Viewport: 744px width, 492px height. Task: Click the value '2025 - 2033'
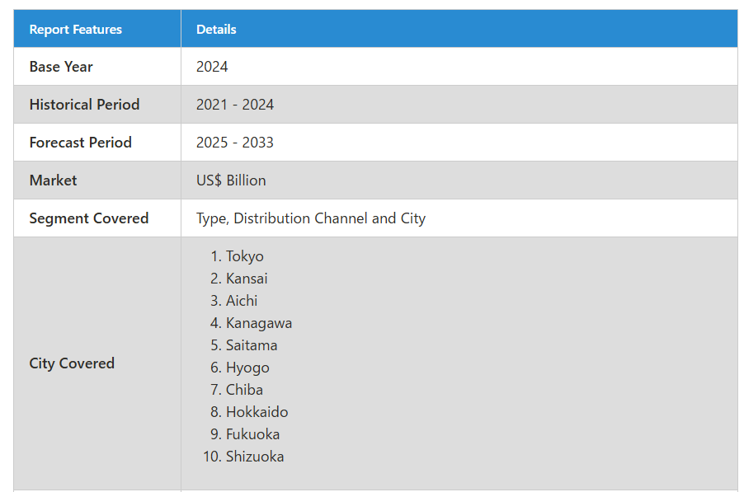coord(235,143)
